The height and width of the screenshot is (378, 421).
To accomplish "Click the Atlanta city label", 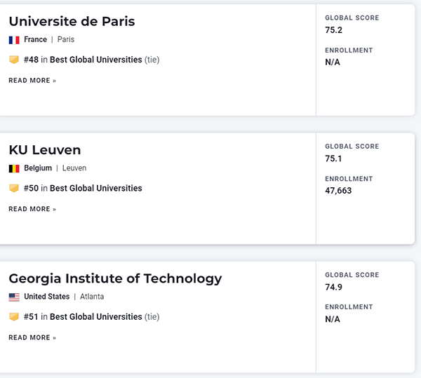I will click(x=92, y=297).
